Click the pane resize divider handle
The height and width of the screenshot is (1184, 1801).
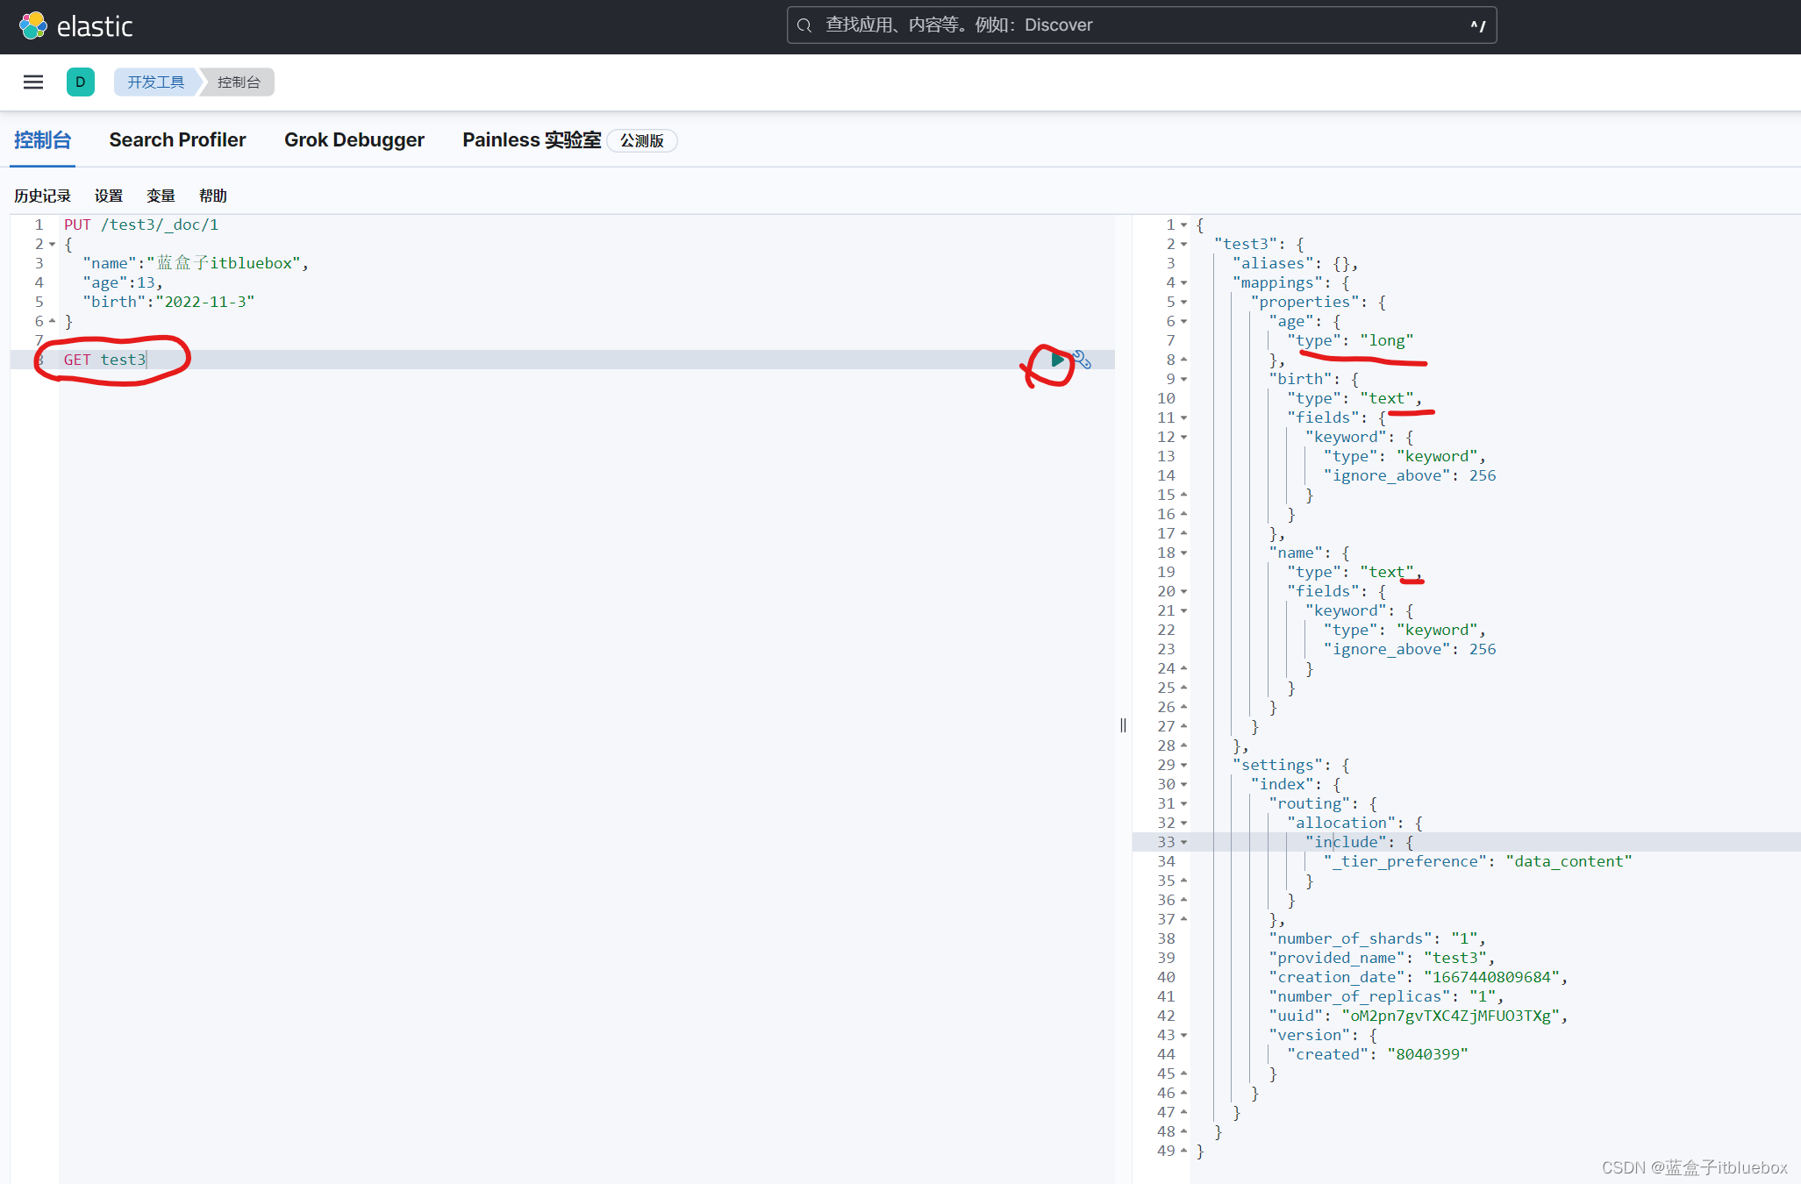[1123, 725]
